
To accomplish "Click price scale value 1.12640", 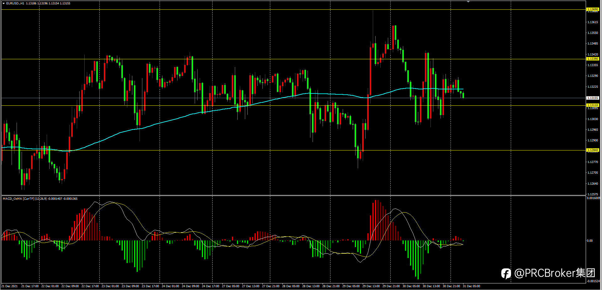I will coord(593,184).
